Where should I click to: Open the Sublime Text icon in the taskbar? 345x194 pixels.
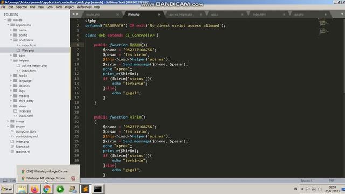pyautogui.click(x=85, y=189)
